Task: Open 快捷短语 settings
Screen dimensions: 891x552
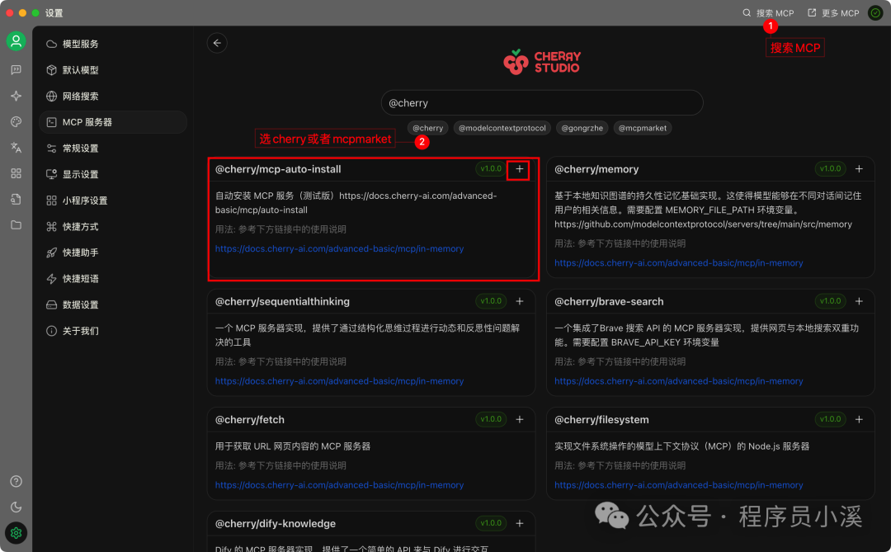Action: coord(112,279)
